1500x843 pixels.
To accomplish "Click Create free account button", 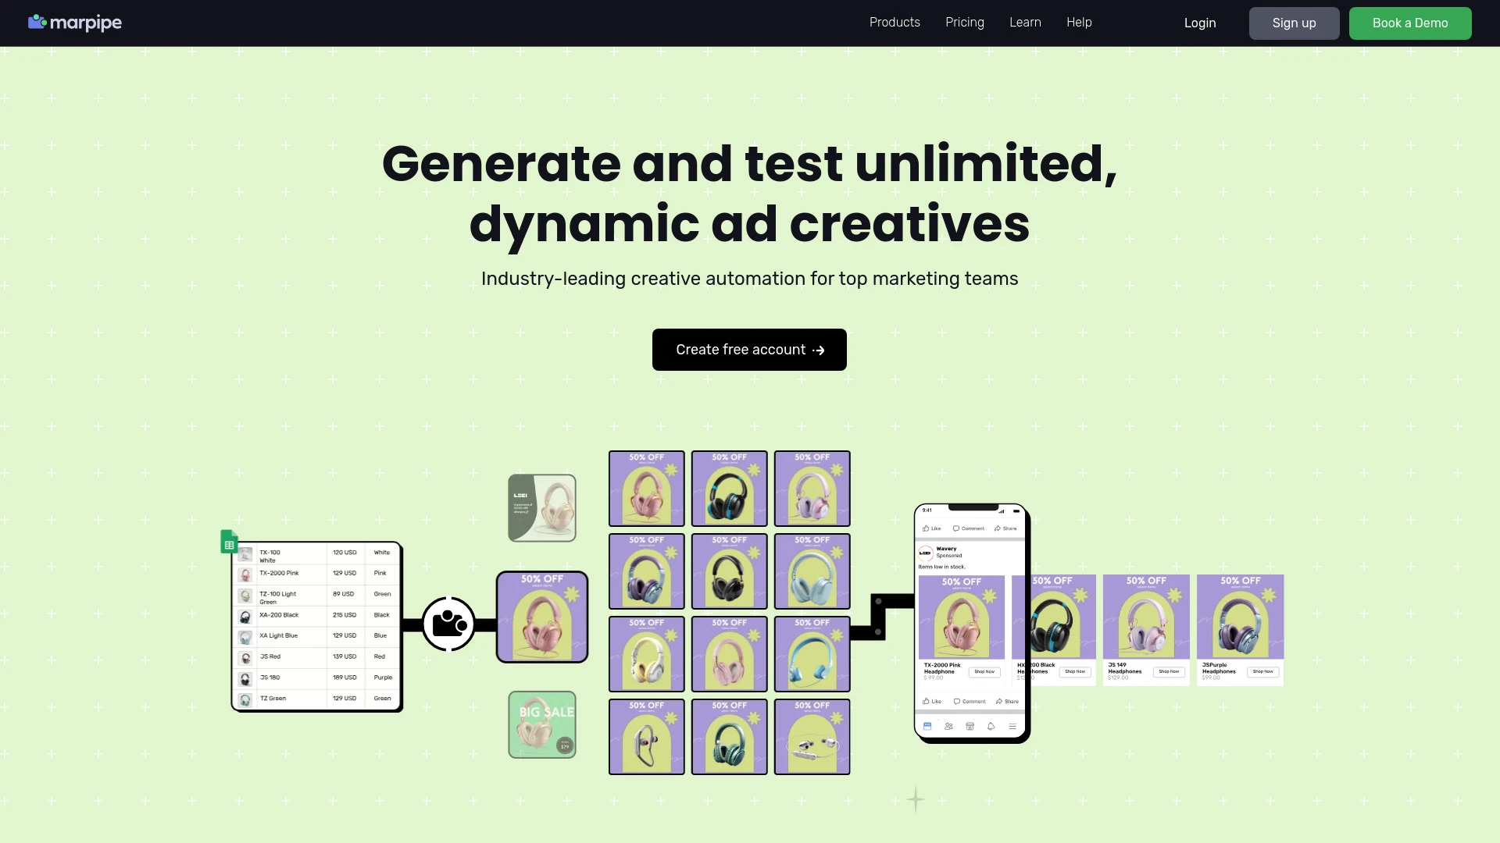I will (749, 349).
